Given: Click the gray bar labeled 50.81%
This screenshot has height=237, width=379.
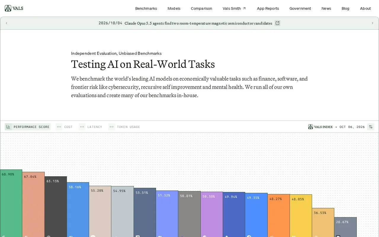Looking at the screenshot, I should [189, 214].
